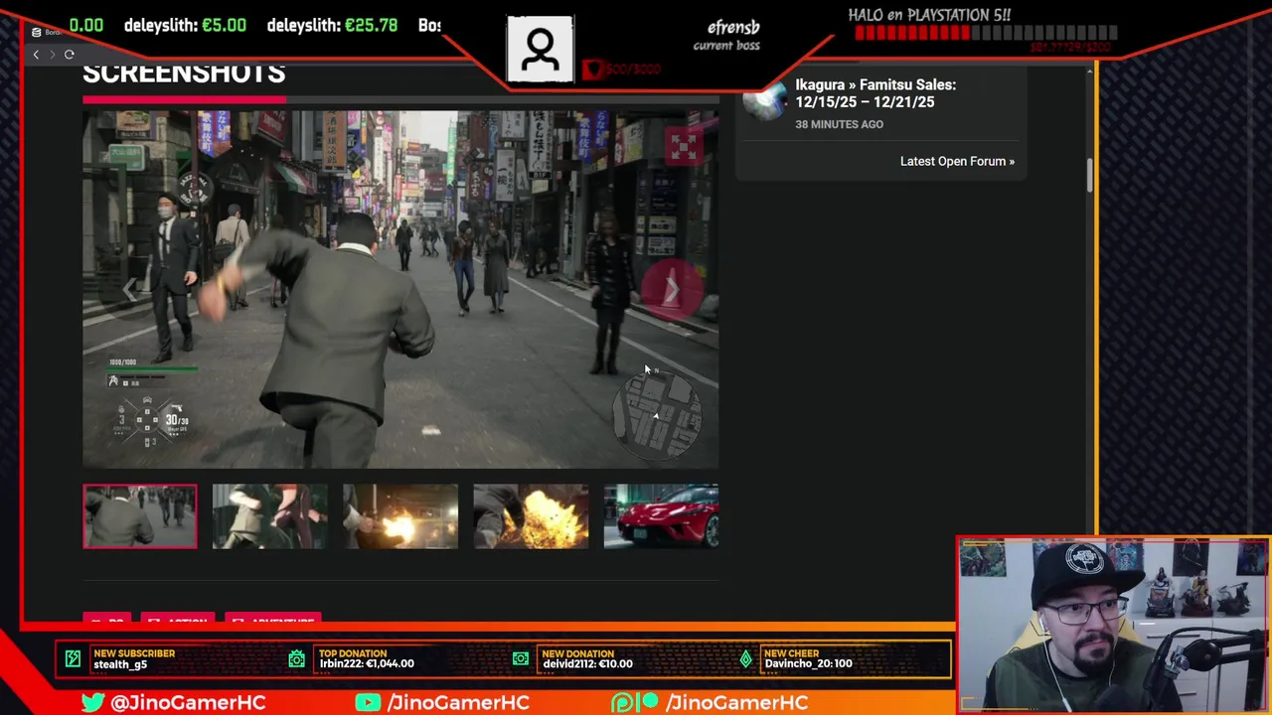Expand the screenshot to fullscreen with the arrows icon
1272x715 pixels.
coord(684,147)
